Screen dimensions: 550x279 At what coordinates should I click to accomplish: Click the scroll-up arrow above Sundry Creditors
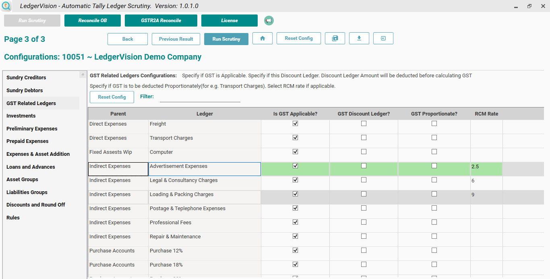(83, 74)
